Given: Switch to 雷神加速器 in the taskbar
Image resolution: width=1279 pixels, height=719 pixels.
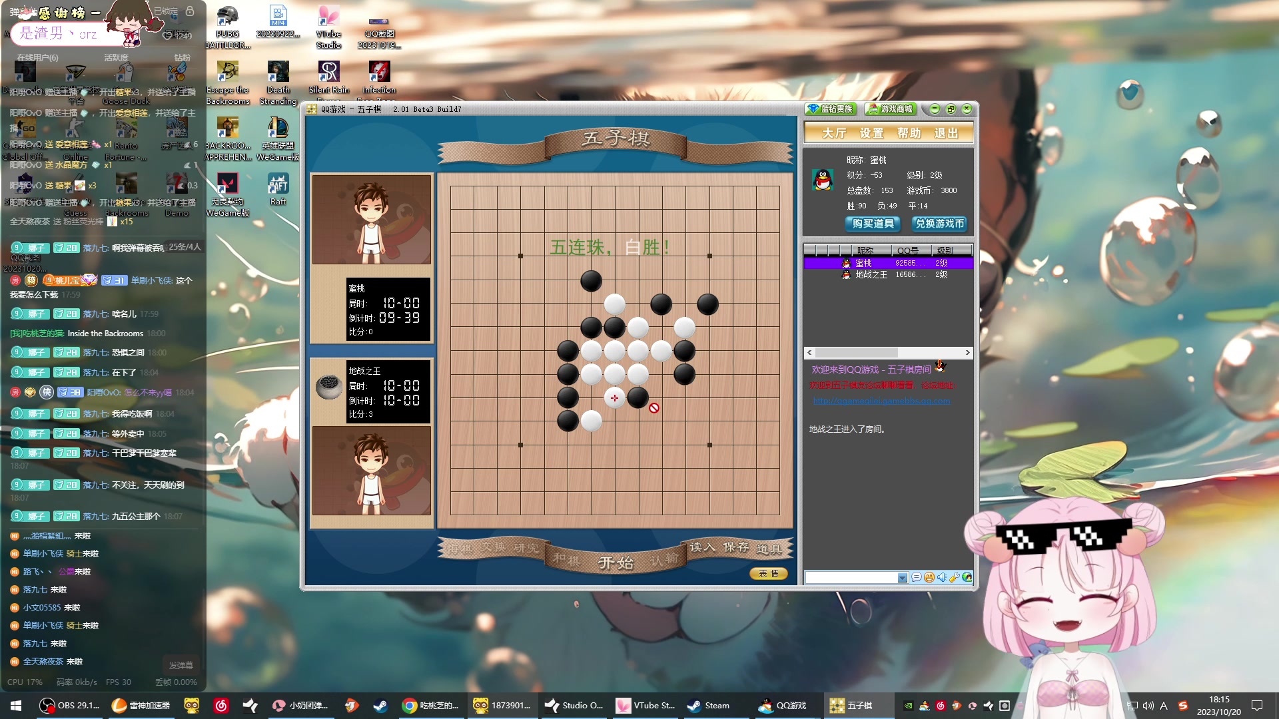Looking at the screenshot, I should click(141, 706).
